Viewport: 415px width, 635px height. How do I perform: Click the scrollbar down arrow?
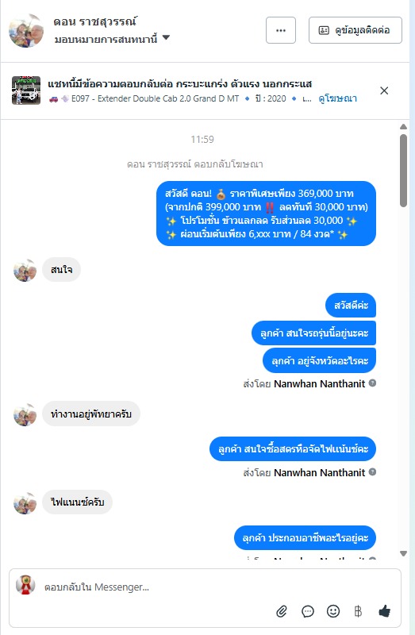403,553
